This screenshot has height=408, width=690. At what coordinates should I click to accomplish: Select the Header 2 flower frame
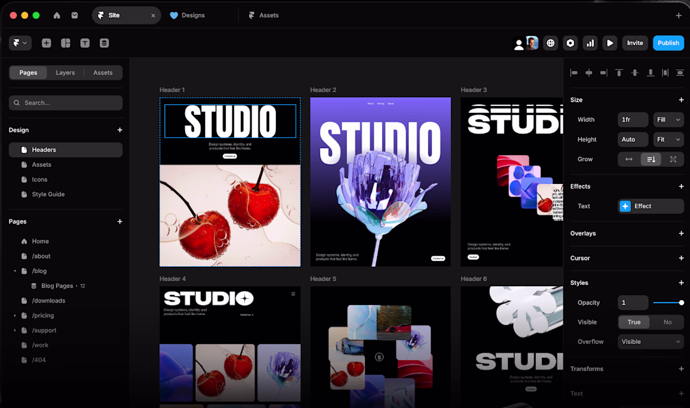click(380, 182)
